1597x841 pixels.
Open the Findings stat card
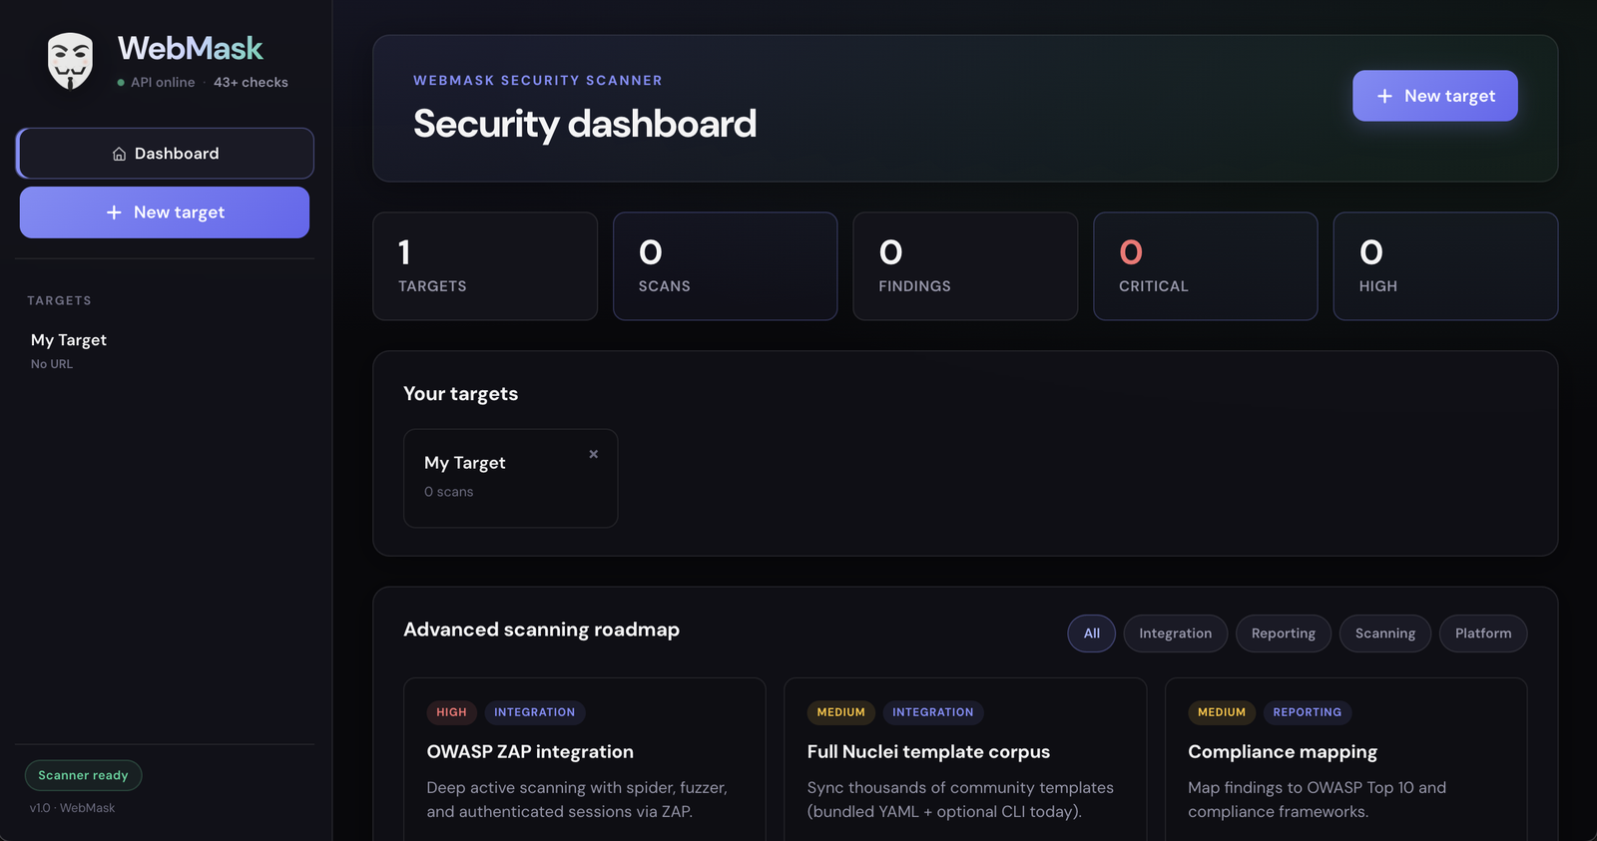(965, 266)
